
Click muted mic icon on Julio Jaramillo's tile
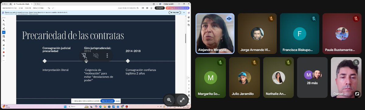pos(254,62)
